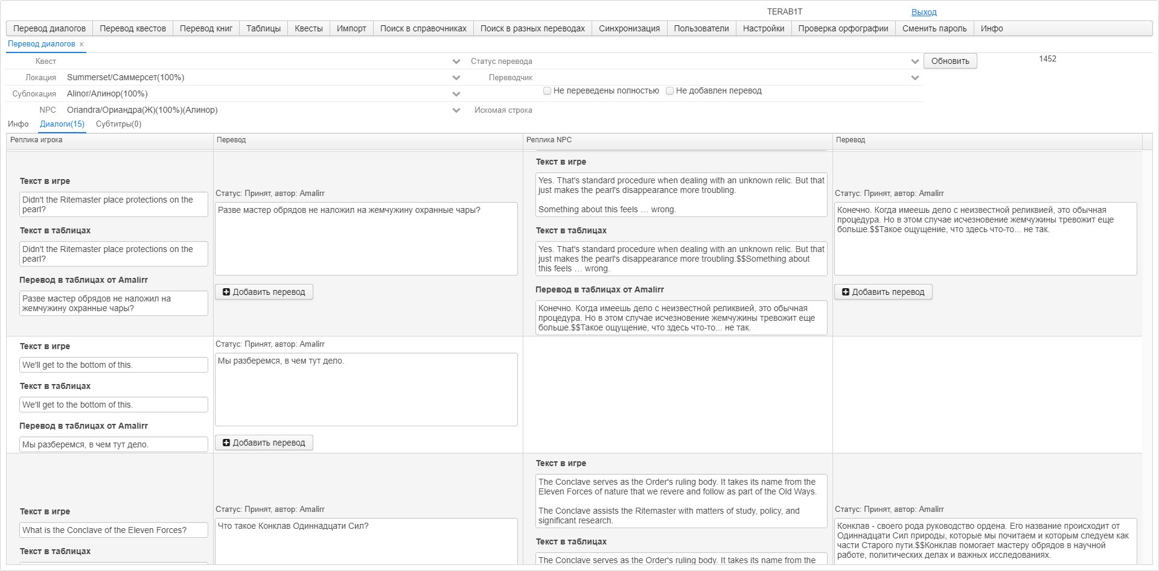Open the Синхронизация menu item
The height and width of the screenshot is (571, 1159).
tap(629, 28)
